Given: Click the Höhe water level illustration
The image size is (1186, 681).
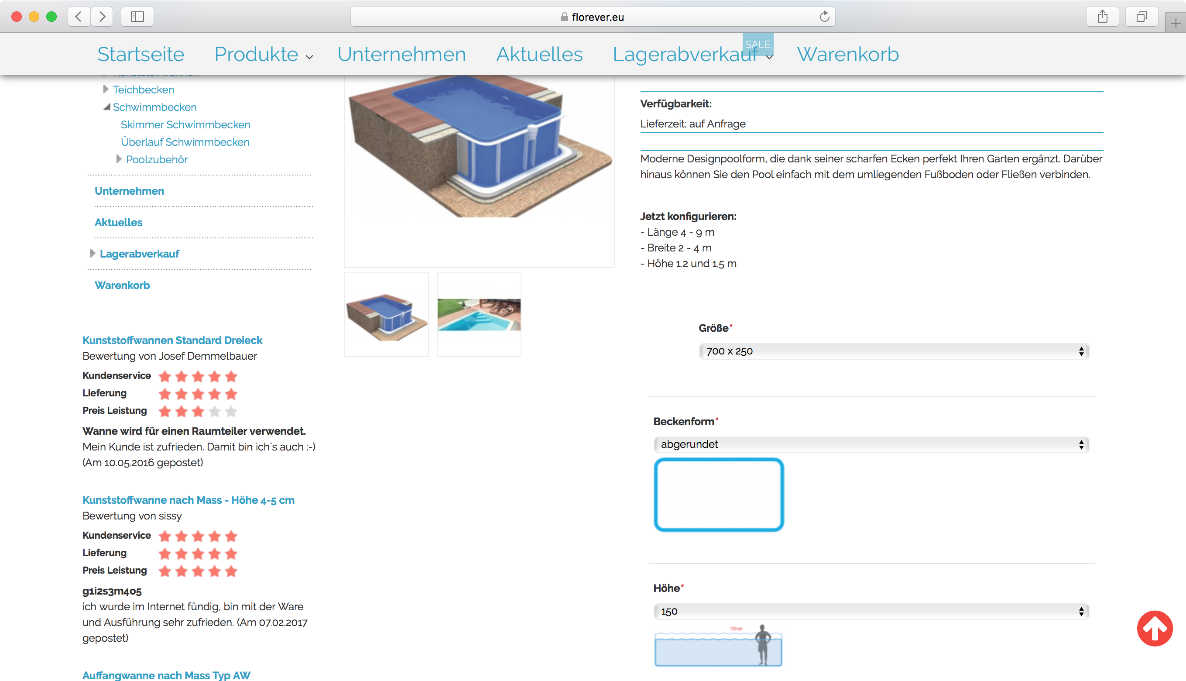Looking at the screenshot, I should tap(719, 646).
